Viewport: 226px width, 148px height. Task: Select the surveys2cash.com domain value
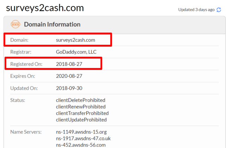tap(76, 40)
